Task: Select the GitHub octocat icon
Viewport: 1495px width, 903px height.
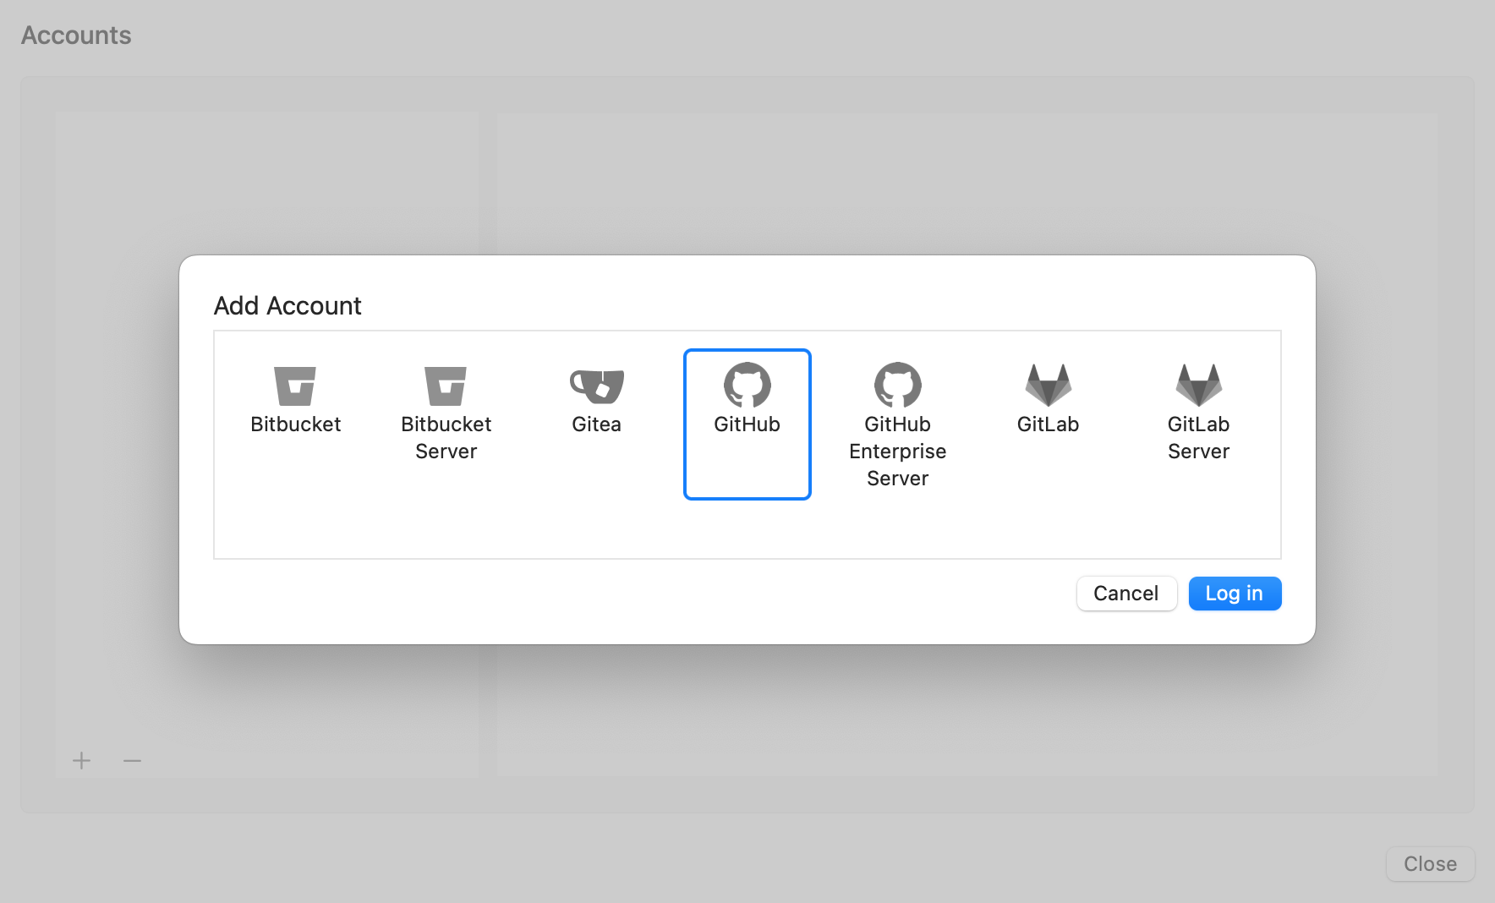Action: click(747, 386)
